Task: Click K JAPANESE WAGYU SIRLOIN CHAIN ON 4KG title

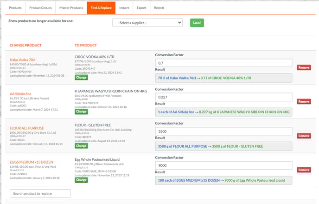Action: coord(111,91)
